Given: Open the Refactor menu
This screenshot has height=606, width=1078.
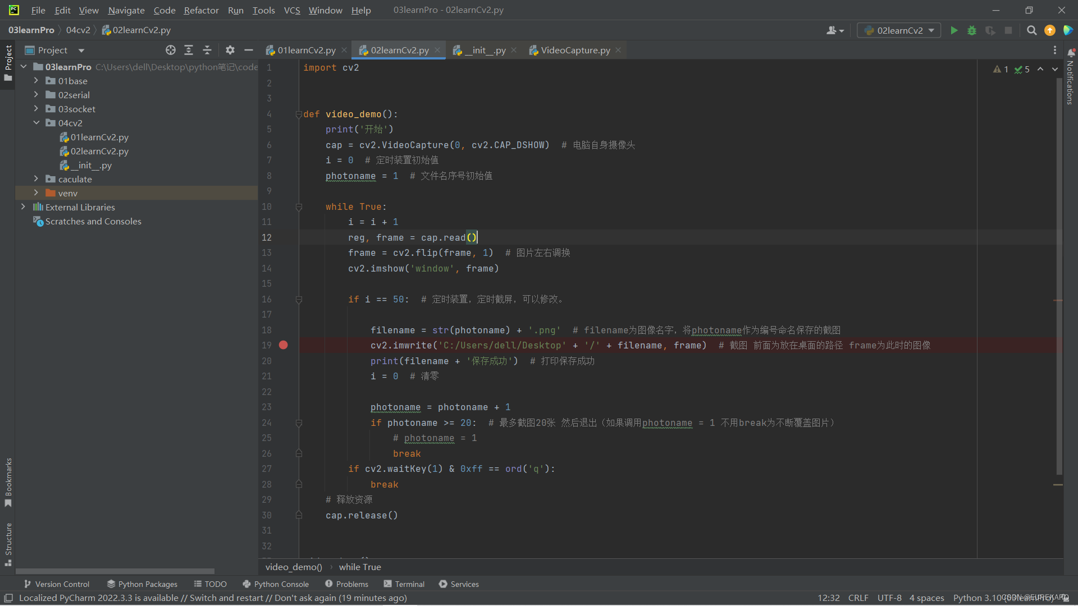Looking at the screenshot, I should coord(201,10).
